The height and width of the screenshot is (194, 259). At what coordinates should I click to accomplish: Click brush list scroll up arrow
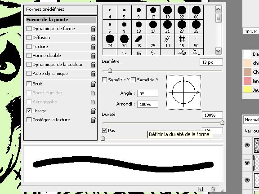pos(219,9)
